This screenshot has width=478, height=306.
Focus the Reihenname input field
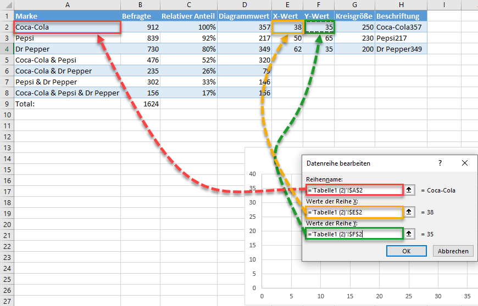click(x=354, y=190)
